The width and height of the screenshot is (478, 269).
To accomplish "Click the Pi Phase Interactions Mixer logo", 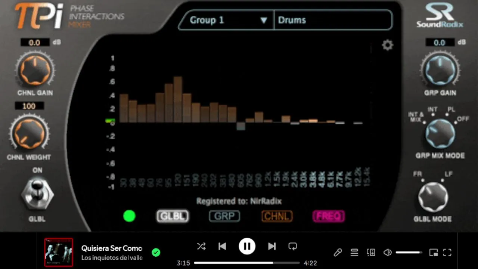I will 69,16.
